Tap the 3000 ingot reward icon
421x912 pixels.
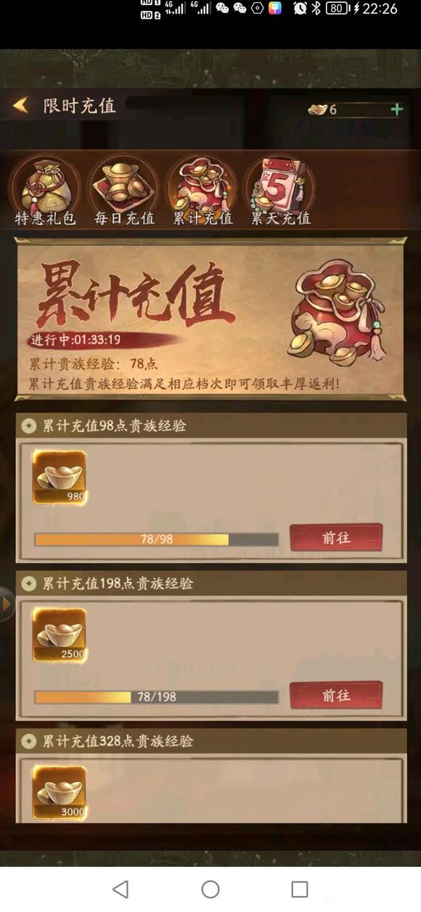(60, 793)
